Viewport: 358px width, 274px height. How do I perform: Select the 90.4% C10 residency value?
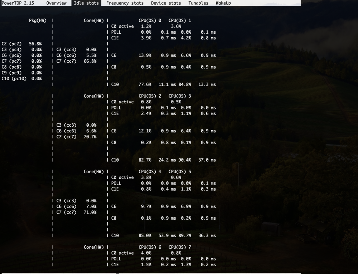[x=185, y=160]
